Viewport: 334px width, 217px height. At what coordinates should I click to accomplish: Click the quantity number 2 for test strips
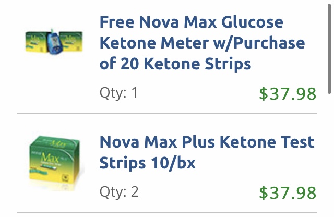135,191
